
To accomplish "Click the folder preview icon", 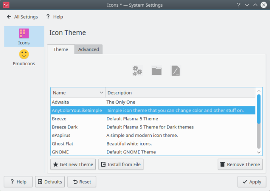I will click(156, 71).
